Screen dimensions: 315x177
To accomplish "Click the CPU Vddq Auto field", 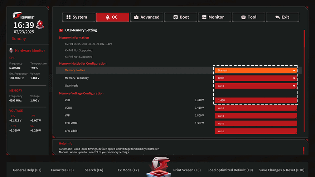I will click(x=256, y=131).
